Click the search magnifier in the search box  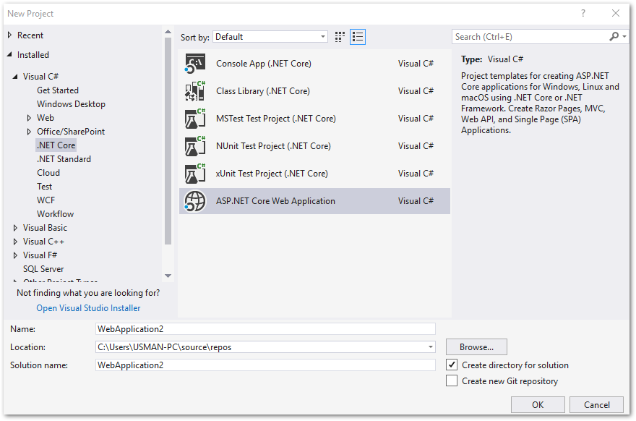click(x=613, y=35)
